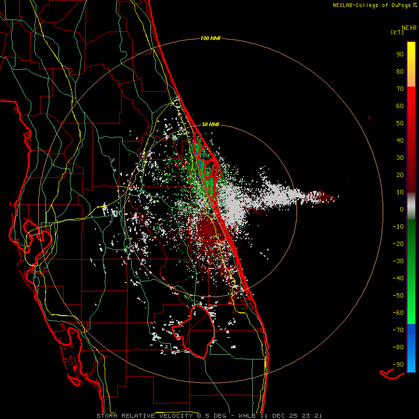
Task: Click the gray zero-velocity segment of the color bar
Action: point(411,206)
